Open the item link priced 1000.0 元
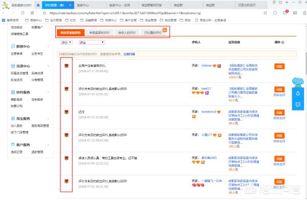 coord(243,69)
